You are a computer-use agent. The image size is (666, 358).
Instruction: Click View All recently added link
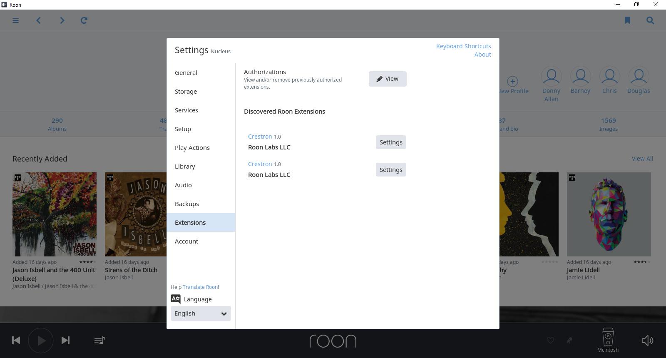click(642, 159)
